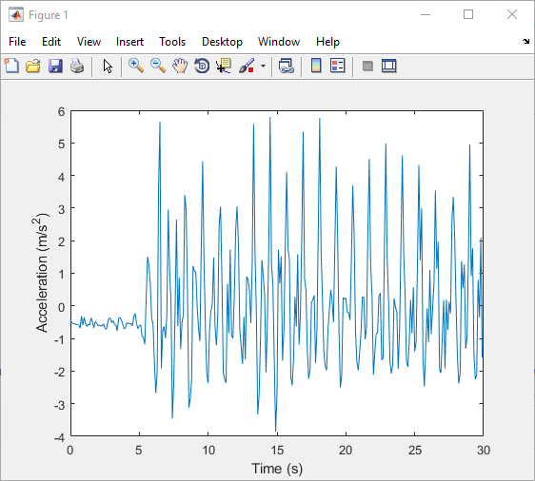Insert Colorbar from toolbar
The height and width of the screenshot is (481, 535).
point(316,66)
